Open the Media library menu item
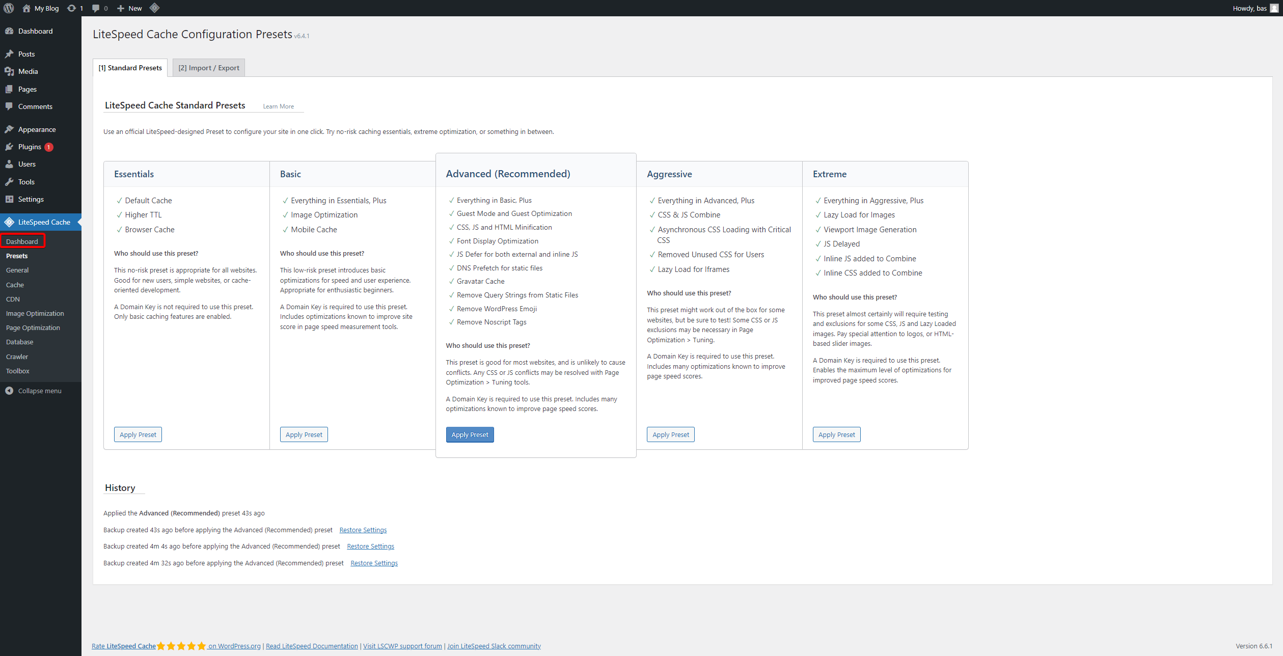This screenshot has height=656, width=1283. click(28, 71)
